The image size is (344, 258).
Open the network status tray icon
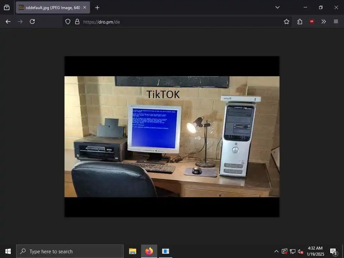point(293,251)
